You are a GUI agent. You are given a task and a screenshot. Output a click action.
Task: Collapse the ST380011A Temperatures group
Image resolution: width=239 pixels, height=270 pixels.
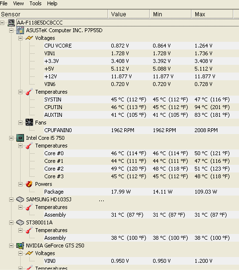coord(20,231)
